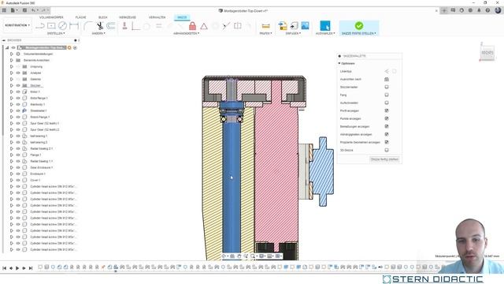Select the Sketch Dimension tool
This screenshot has width=504, height=284.
tap(74, 26)
